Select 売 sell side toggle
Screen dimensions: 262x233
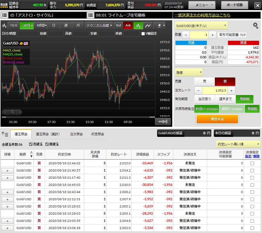(204, 81)
